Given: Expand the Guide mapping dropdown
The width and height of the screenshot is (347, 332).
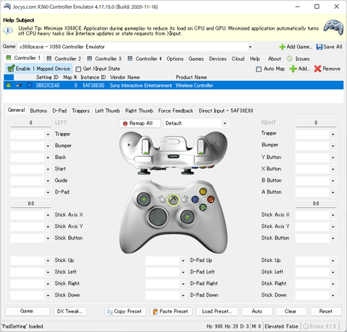Looking at the screenshot, I should 48,180.
